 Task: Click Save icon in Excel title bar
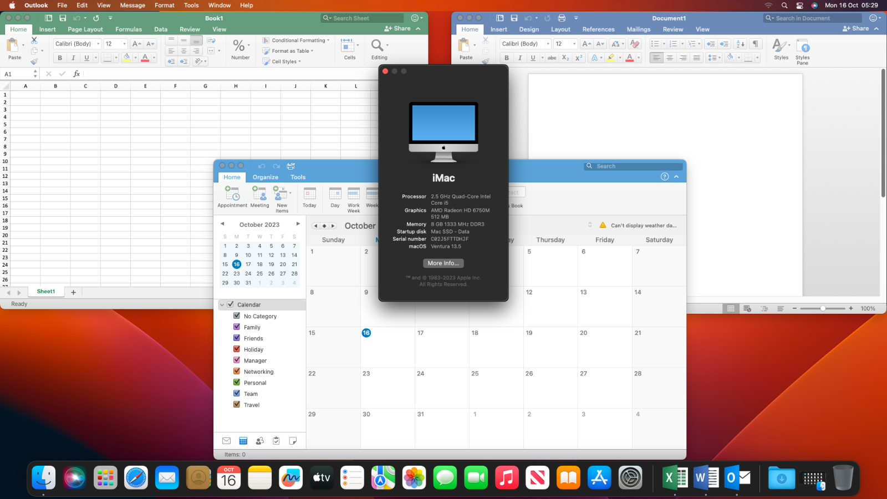pyautogui.click(x=63, y=18)
